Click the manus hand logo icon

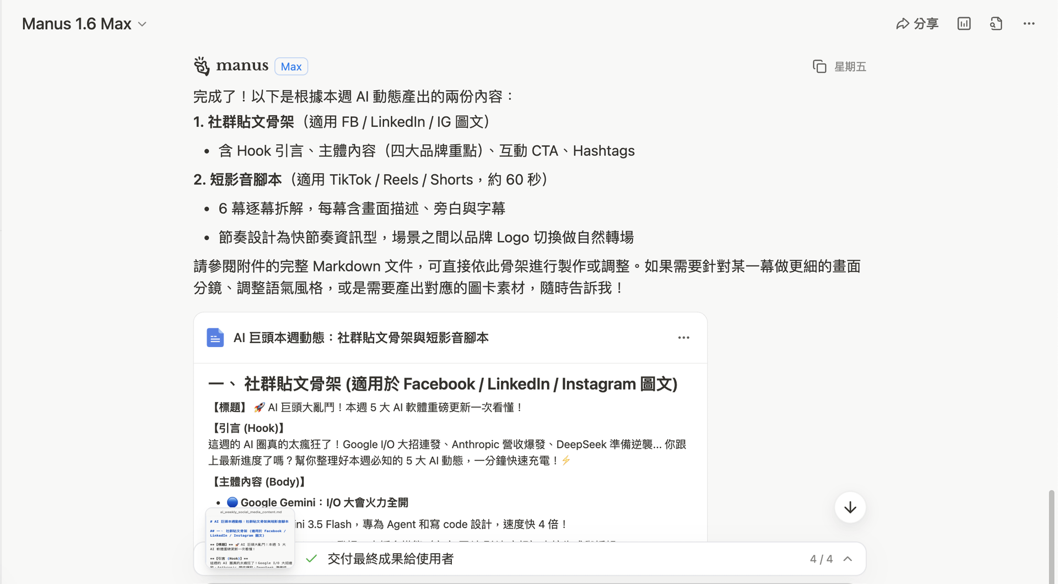click(x=202, y=66)
